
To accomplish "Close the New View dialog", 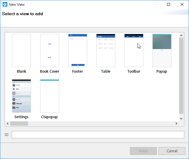I will coord(182,4).
